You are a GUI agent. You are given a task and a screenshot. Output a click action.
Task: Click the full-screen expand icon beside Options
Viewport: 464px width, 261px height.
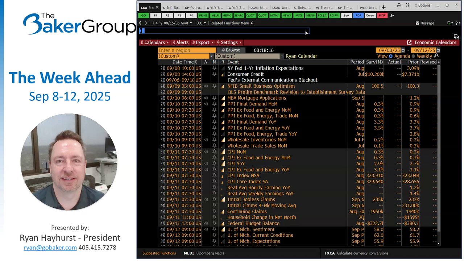pyautogui.click(x=408, y=5)
